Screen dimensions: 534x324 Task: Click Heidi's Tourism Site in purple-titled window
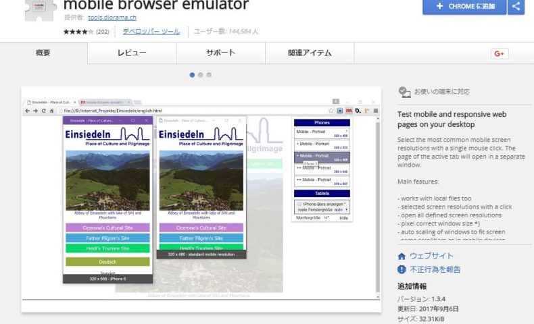107,248
